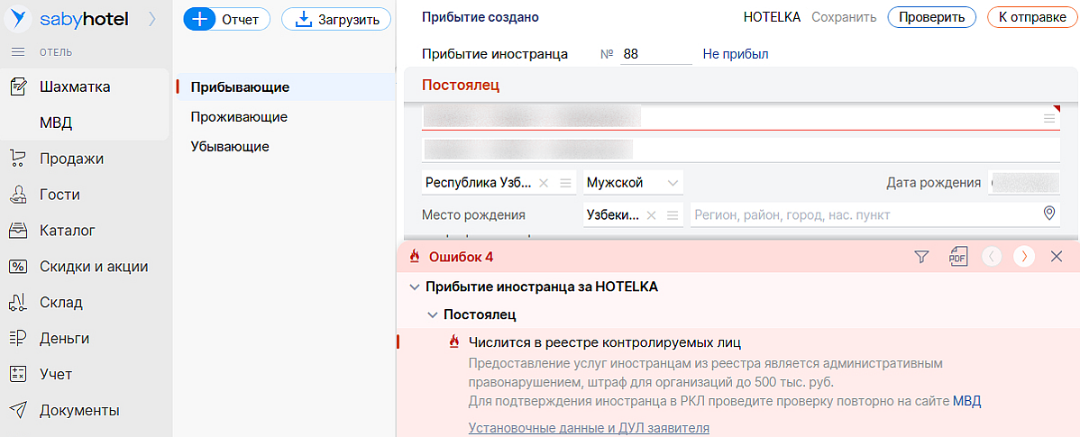This screenshot has height=437, width=1080.
Task: Click the Загрузить button
Action: (336, 19)
